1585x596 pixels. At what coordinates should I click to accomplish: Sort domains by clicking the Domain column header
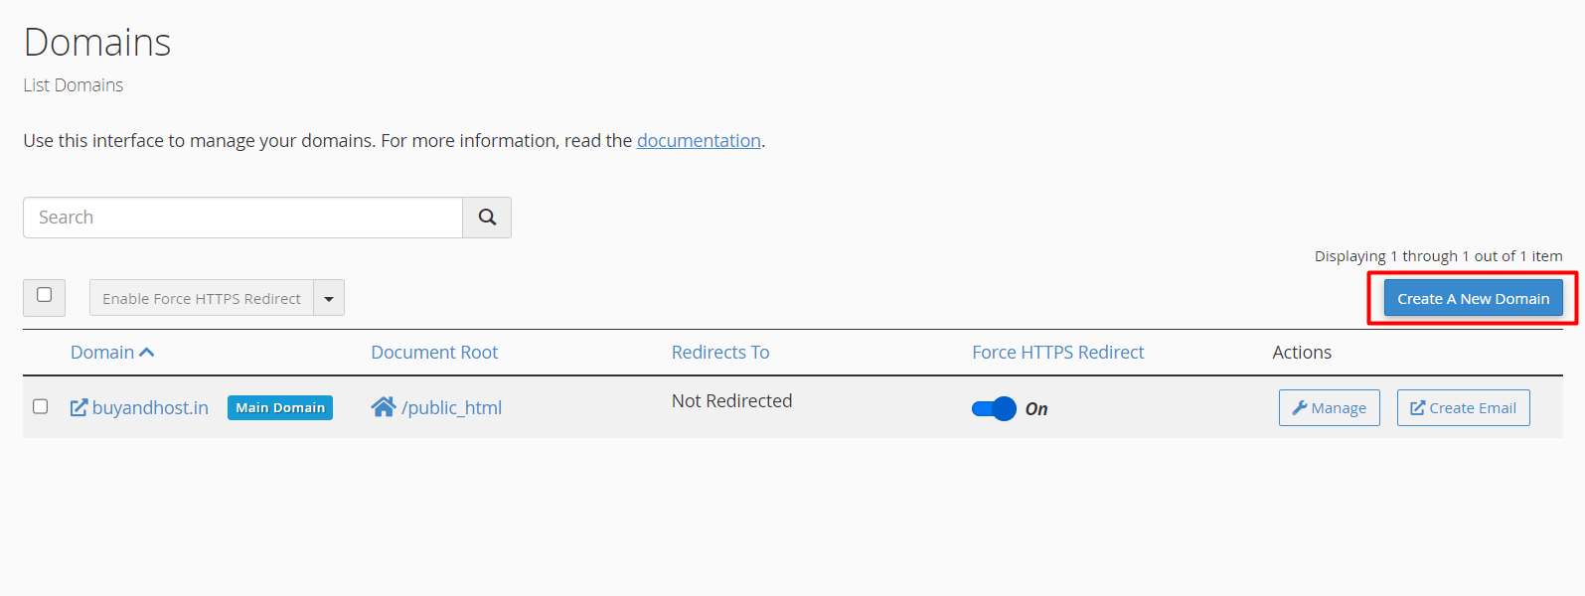104,352
